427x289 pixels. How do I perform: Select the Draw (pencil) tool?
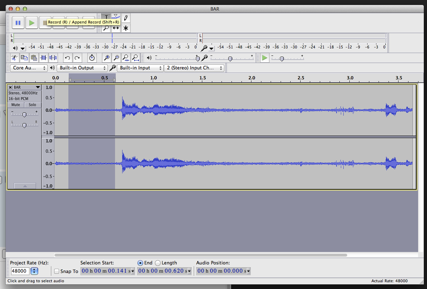(x=126, y=18)
